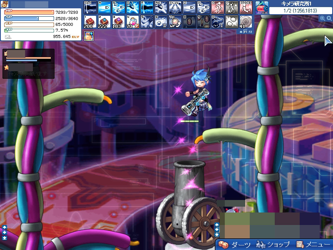Zoom in the minimap

coord(329,18)
